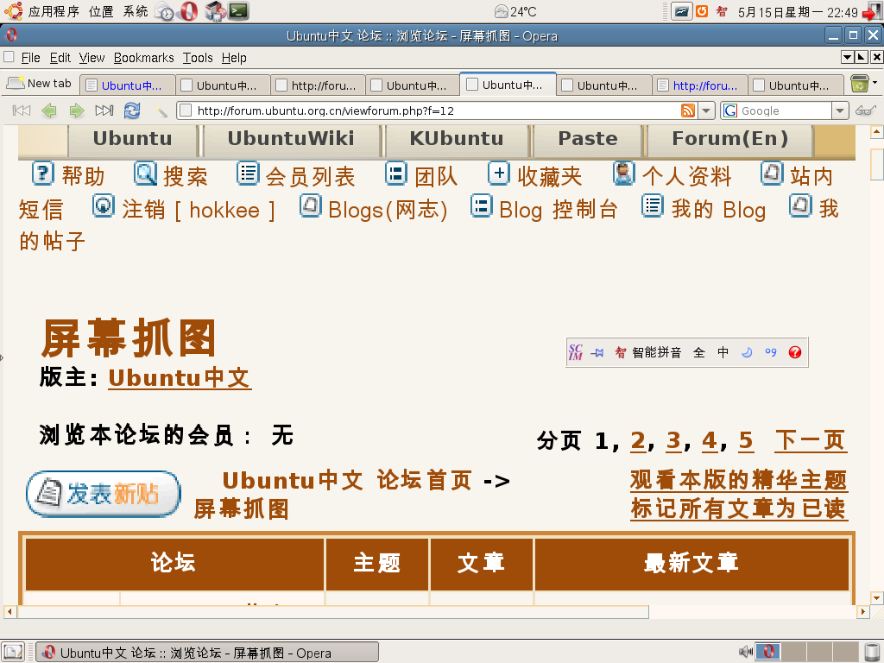Open the Bookmarks menu
Viewport: 884px width, 663px height.
click(144, 58)
